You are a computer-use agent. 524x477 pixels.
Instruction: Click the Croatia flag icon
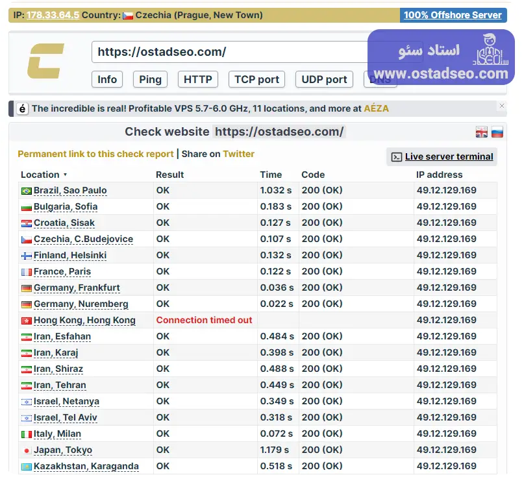(27, 223)
